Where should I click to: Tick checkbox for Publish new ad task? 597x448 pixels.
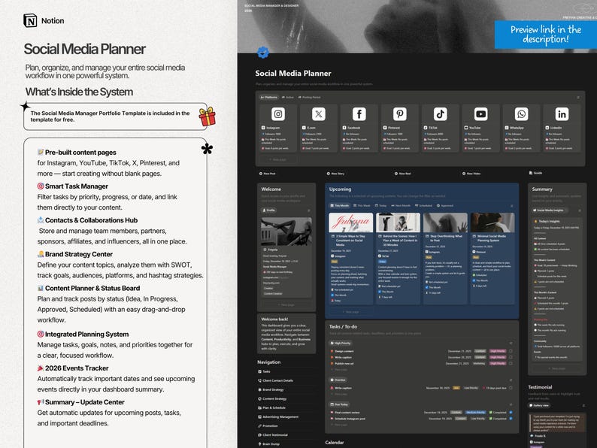click(x=511, y=364)
